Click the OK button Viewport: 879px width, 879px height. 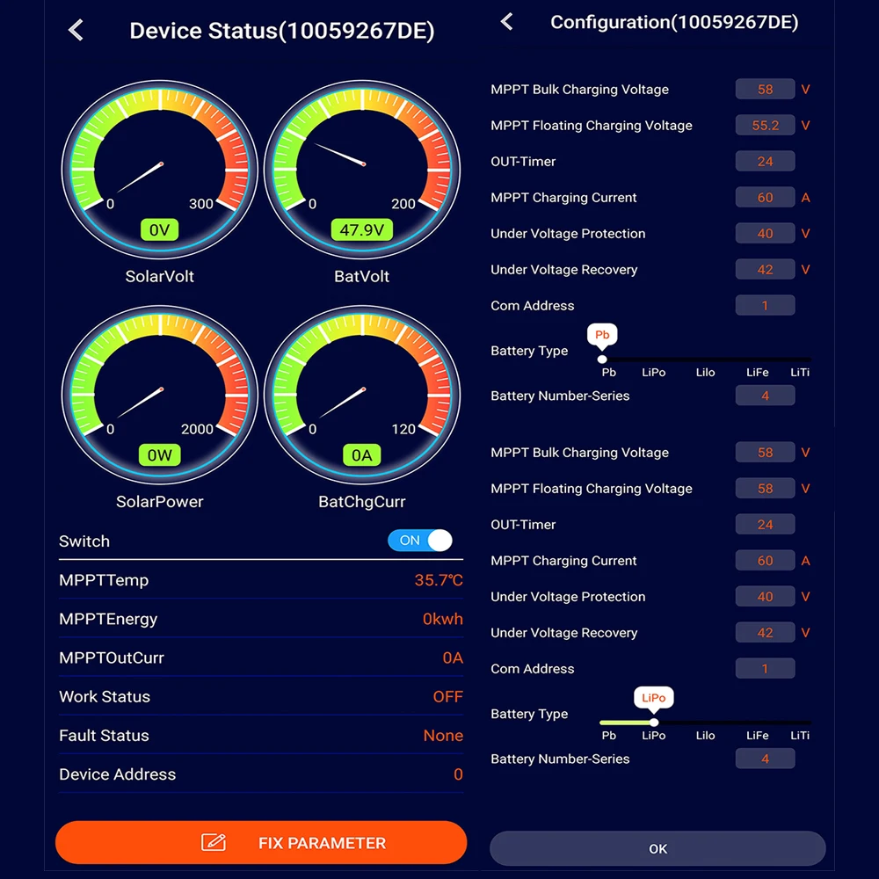[657, 849]
